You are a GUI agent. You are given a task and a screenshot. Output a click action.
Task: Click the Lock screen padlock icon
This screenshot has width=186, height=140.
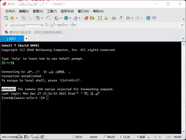pyautogui.click(x=106, y=18)
